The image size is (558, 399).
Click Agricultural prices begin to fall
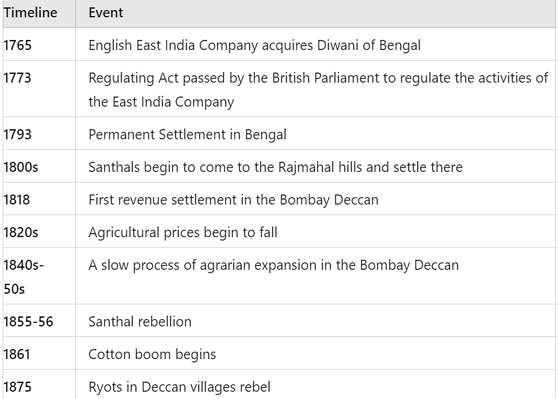[183, 232]
